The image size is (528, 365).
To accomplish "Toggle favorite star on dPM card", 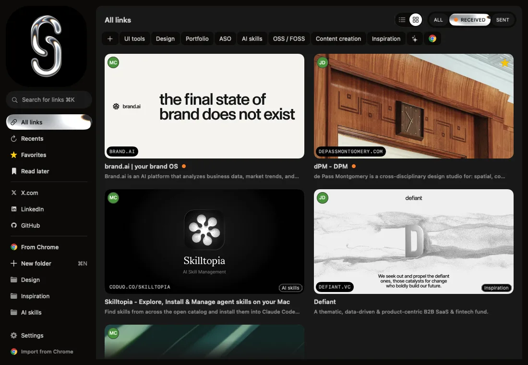I will pyautogui.click(x=504, y=63).
